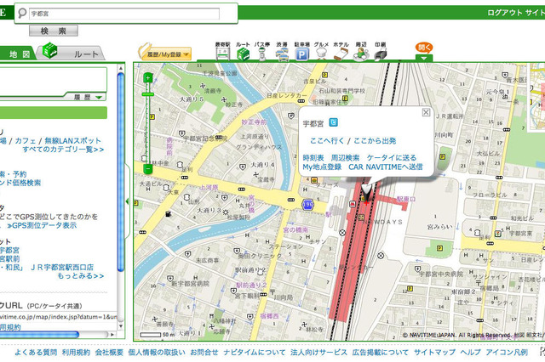Click the zoom level slider handle

tap(147, 94)
